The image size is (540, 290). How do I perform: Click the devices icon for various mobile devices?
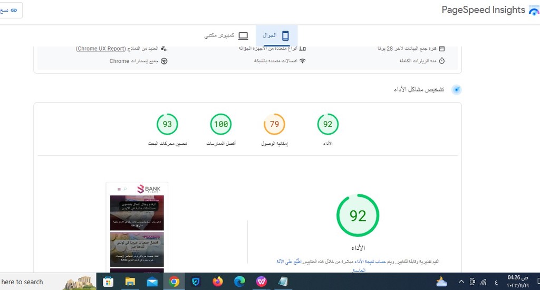(302, 49)
